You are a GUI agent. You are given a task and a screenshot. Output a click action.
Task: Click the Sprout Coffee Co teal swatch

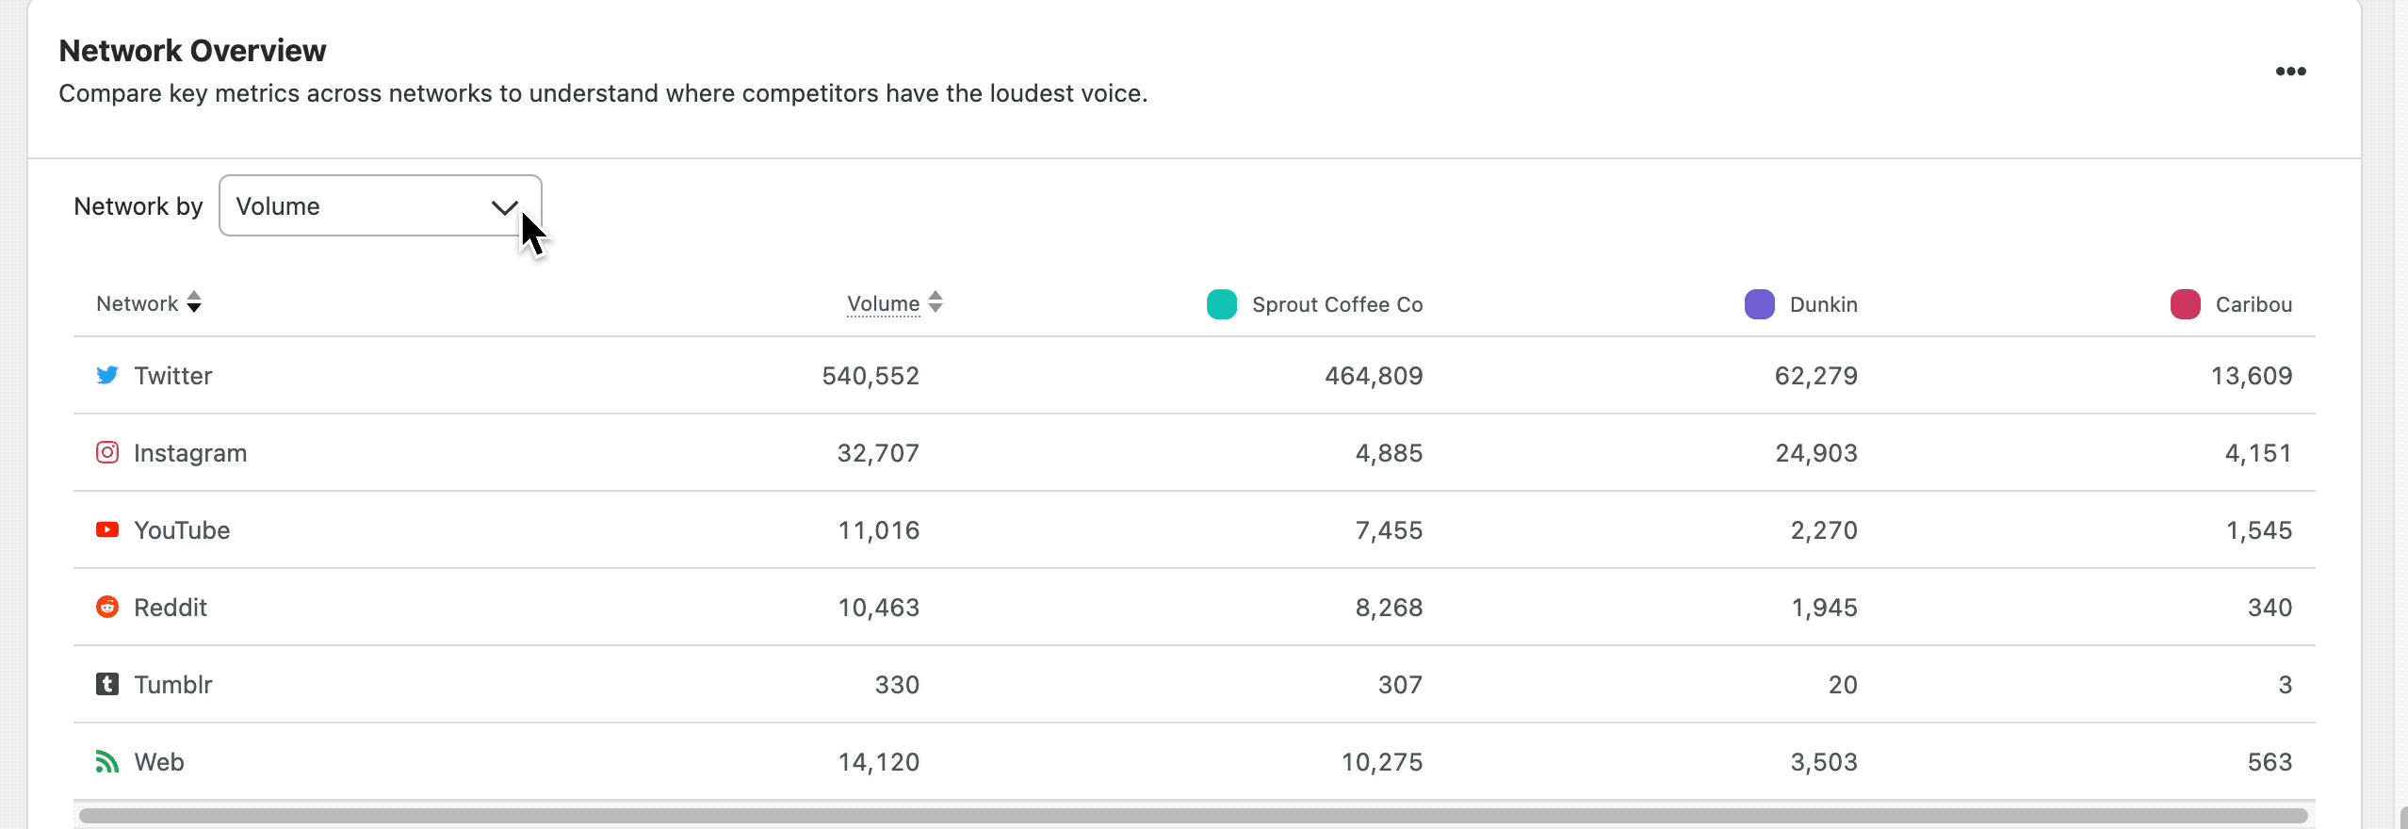coord(1222,304)
